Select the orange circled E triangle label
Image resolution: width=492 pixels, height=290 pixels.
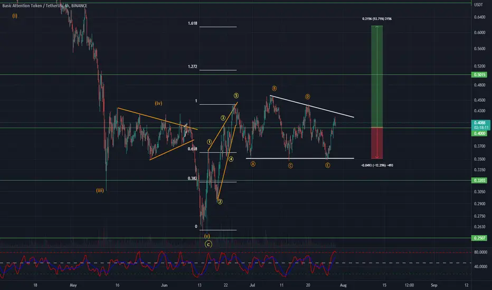(x=328, y=165)
